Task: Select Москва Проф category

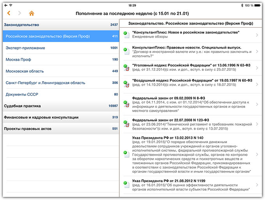Action: (61, 60)
